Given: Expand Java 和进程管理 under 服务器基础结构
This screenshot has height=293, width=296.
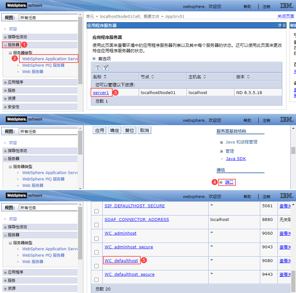Looking at the screenshot, I should [x=221, y=142].
